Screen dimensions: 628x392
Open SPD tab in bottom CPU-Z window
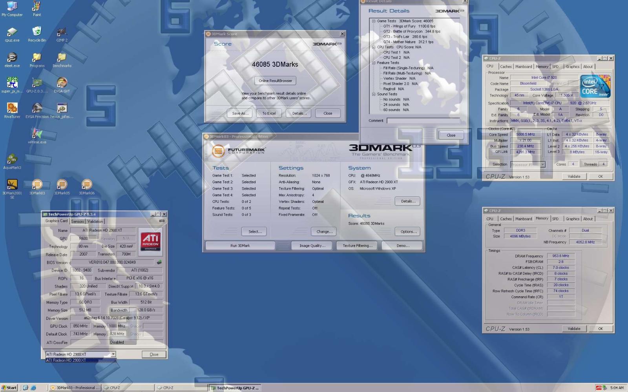coord(555,219)
